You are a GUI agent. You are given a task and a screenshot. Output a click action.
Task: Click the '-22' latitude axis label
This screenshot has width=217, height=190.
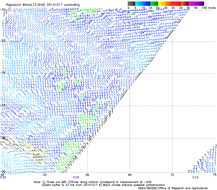pyautogui.click(x=3, y=41)
